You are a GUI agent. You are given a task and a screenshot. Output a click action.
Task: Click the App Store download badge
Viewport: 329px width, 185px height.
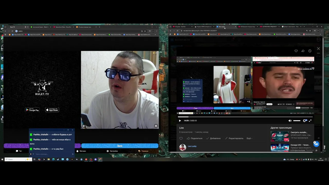(52, 110)
